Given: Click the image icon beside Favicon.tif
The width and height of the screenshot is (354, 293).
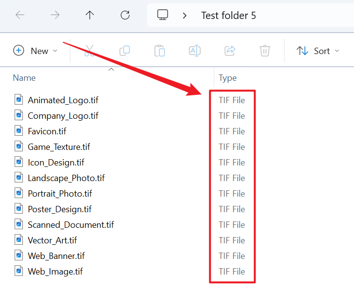Looking at the screenshot, I should (x=19, y=130).
